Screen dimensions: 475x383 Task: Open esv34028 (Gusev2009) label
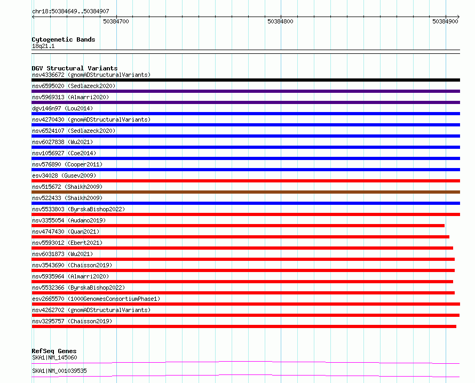click(x=64, y=175)
